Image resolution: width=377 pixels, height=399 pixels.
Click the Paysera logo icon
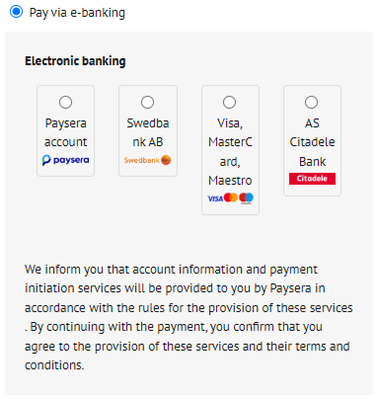coord(66,160)
